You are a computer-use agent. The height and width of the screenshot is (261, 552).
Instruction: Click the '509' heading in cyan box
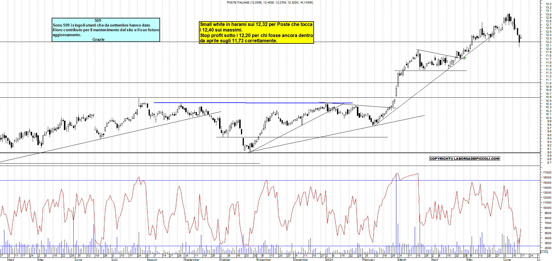(x=98, y=20)
